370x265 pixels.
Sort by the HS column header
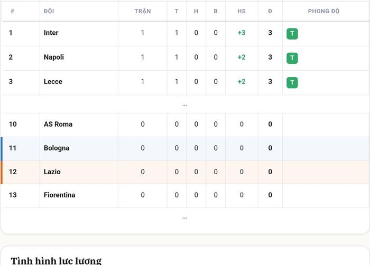pos(242,11)
